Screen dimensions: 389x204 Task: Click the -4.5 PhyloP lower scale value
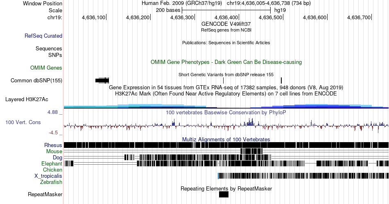(x=53, y=133)
